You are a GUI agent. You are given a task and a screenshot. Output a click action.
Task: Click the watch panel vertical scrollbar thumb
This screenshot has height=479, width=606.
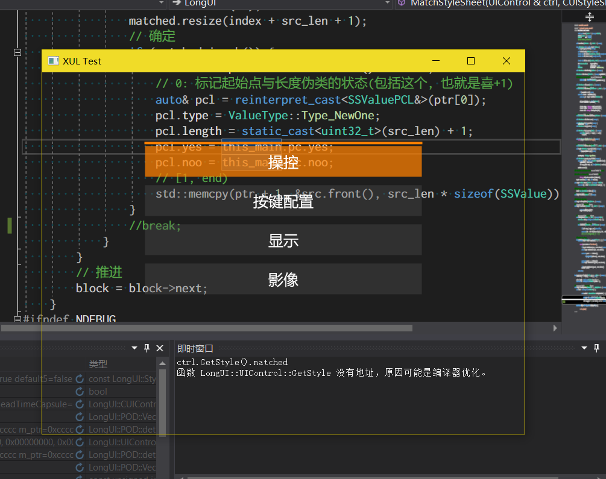(x=163, y=402)
